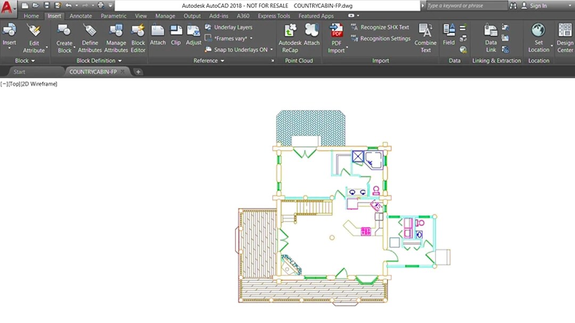Switch to the Annotate ribbon tab

point(80,16)
